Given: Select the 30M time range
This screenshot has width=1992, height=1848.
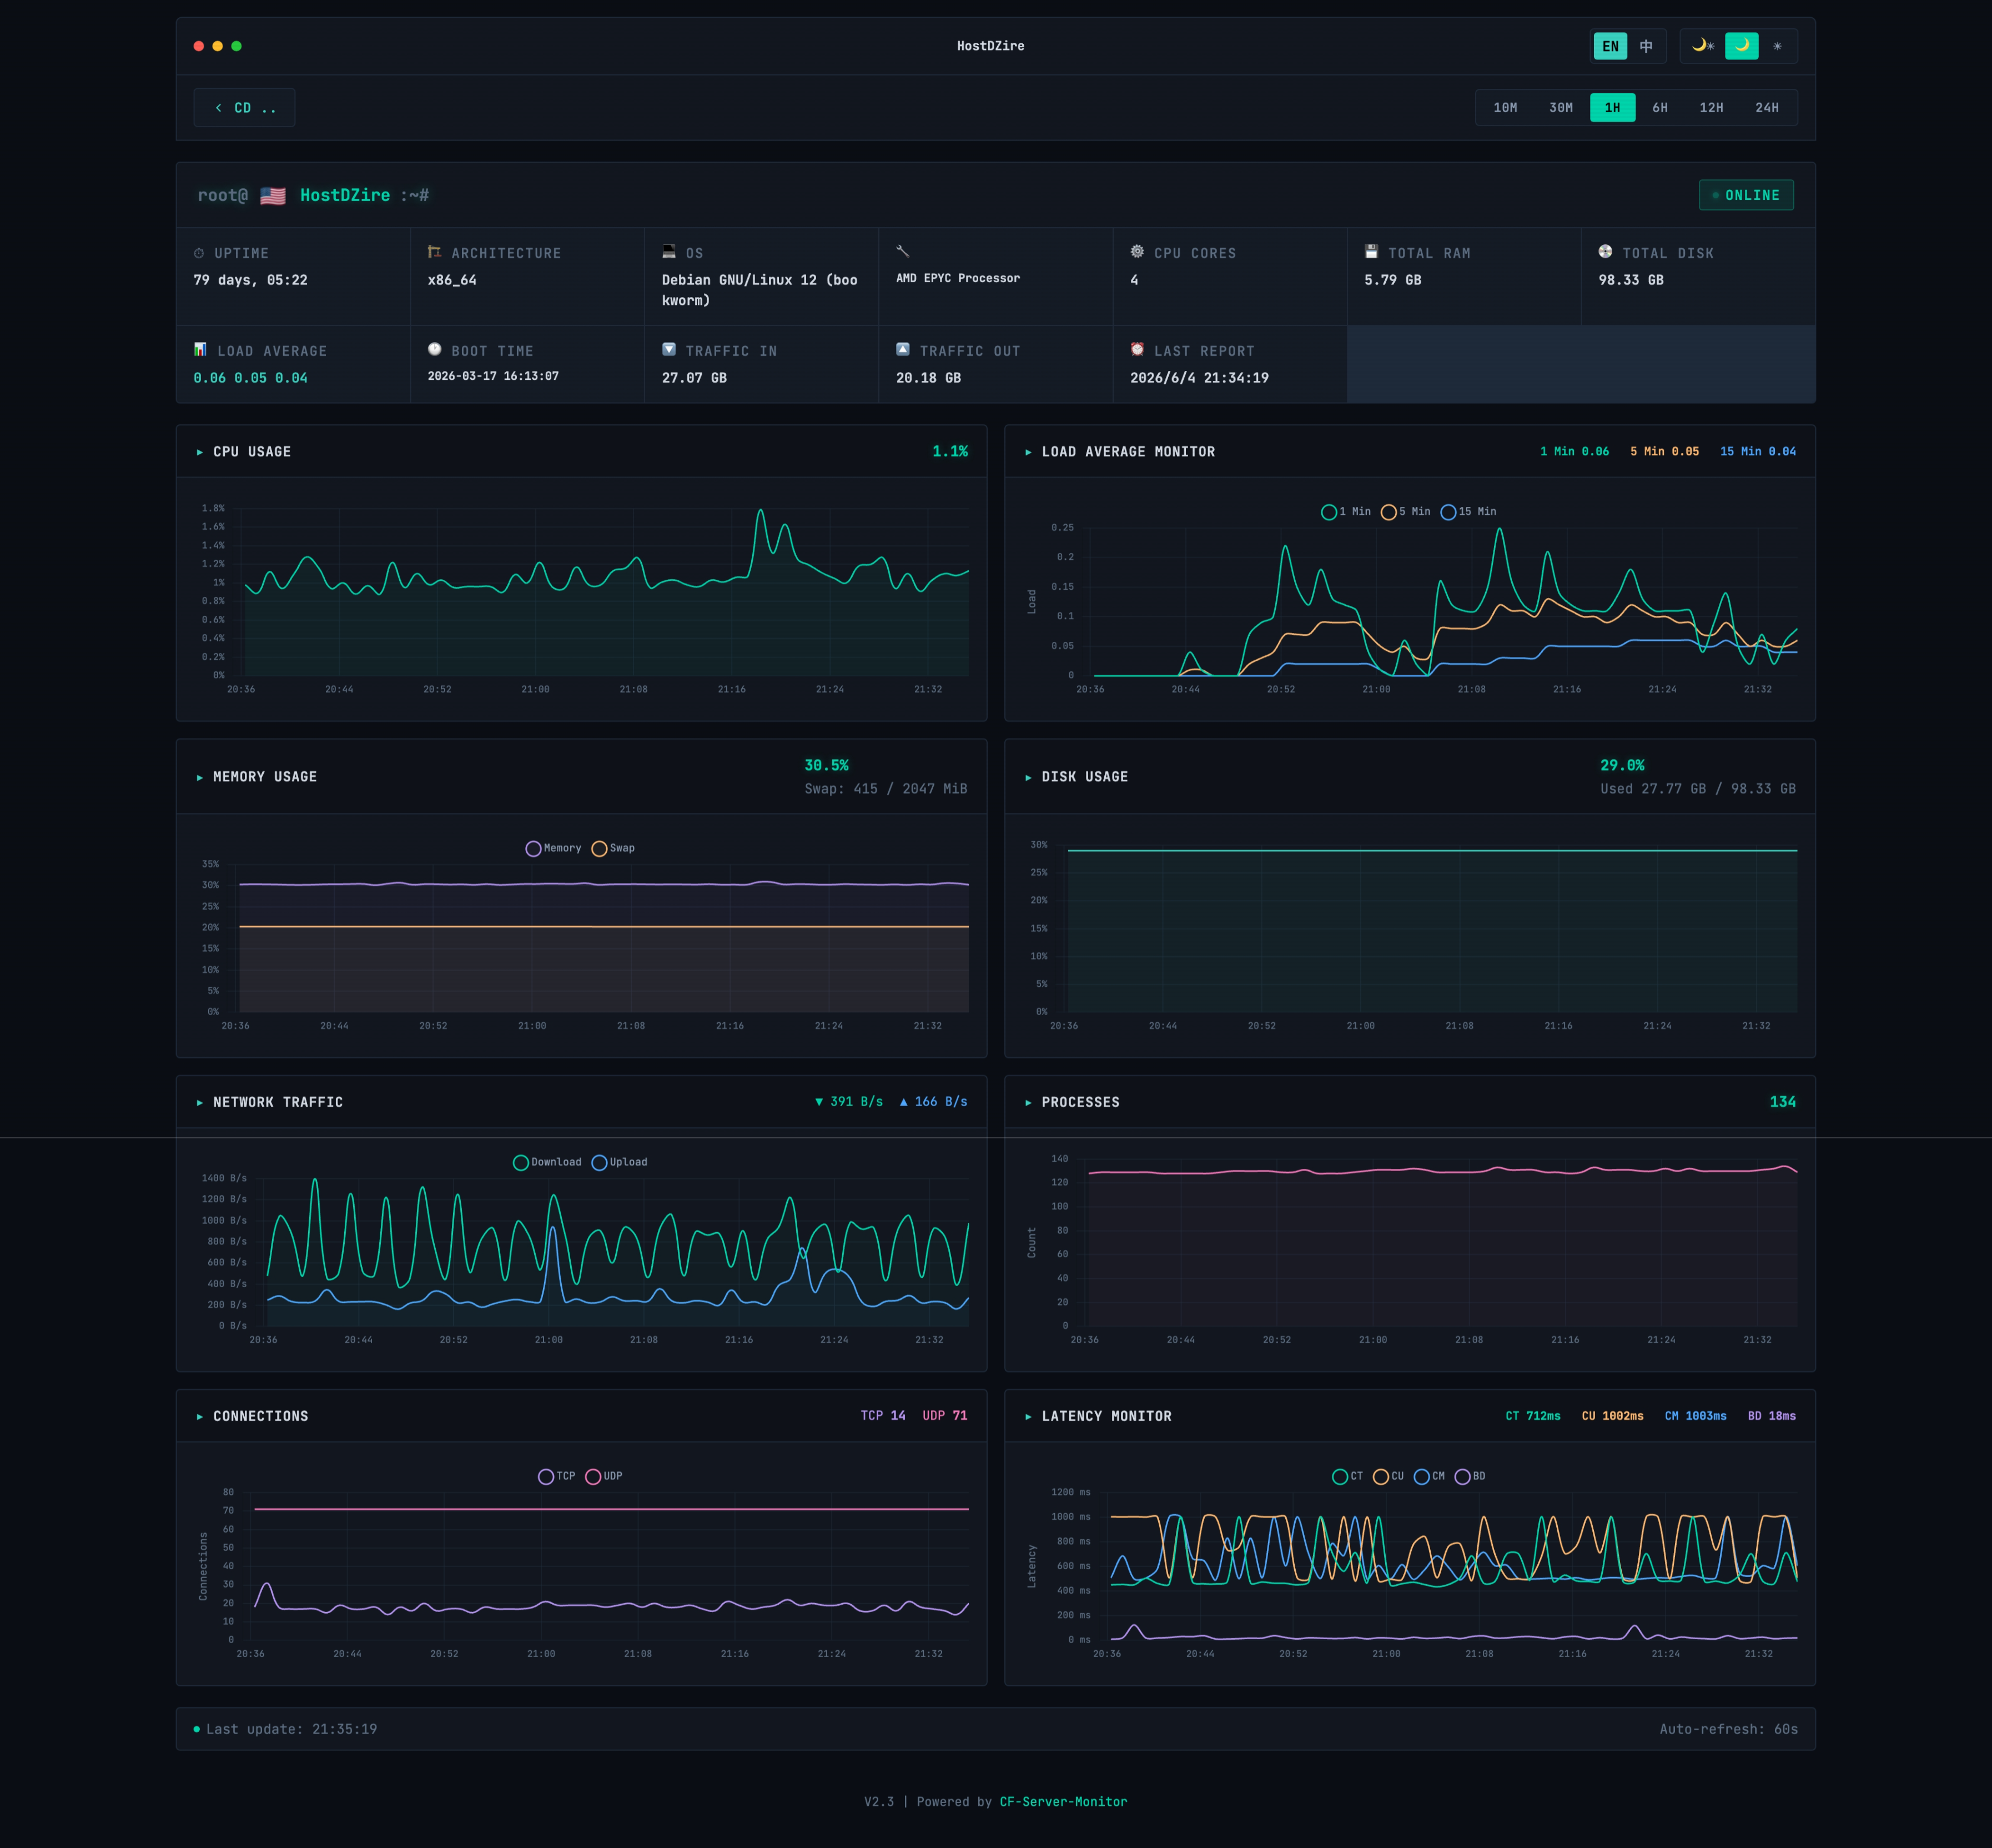Looking at the screenshot, I should pos(1561,108).
